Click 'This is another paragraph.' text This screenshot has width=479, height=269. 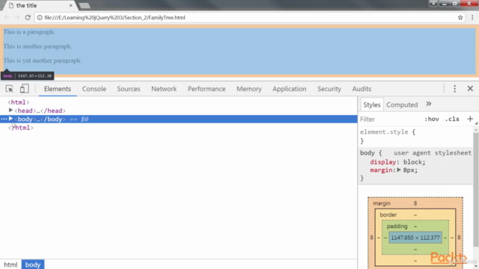(38, 46)
